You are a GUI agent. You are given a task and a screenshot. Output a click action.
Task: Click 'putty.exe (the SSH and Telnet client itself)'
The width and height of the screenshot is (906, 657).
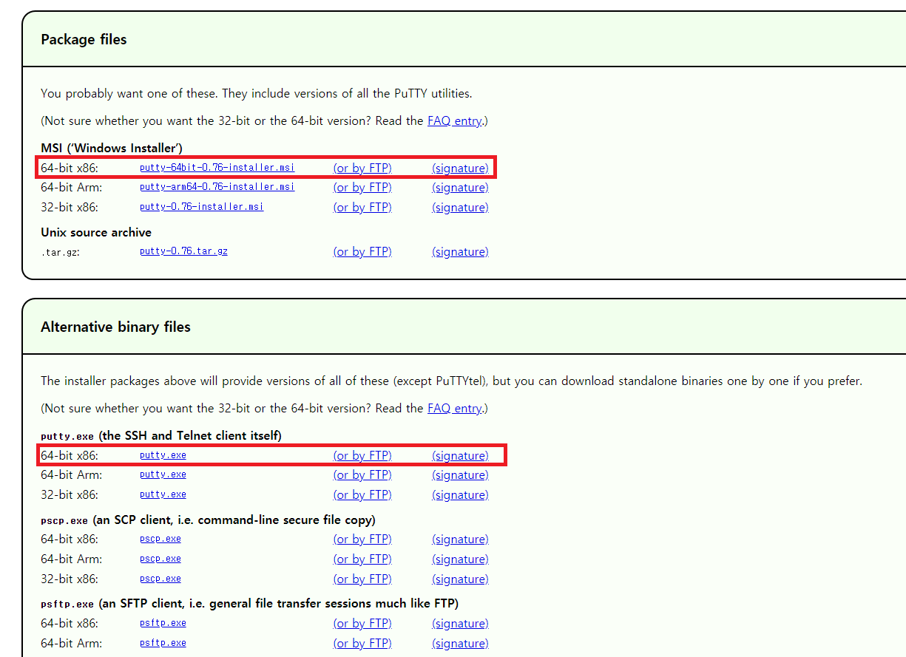161,435
